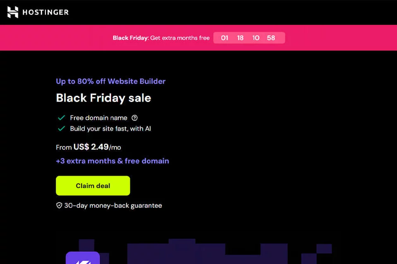Image resolution: width=397 pixels, height=264 pixels.
Task: Click the Hostinger H logo icon
Action: [x=13, y=12]
